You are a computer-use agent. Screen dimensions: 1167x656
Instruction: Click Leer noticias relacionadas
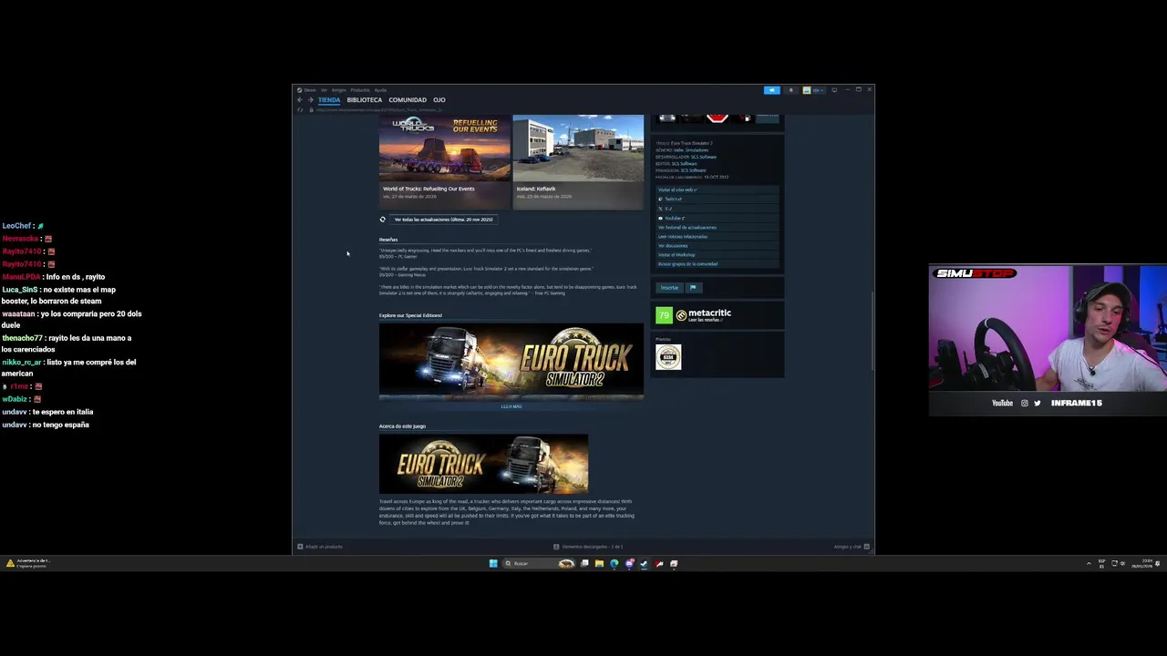pos(682,237)
